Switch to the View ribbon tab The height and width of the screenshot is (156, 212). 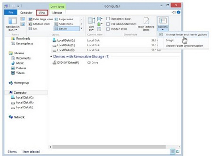42,13
